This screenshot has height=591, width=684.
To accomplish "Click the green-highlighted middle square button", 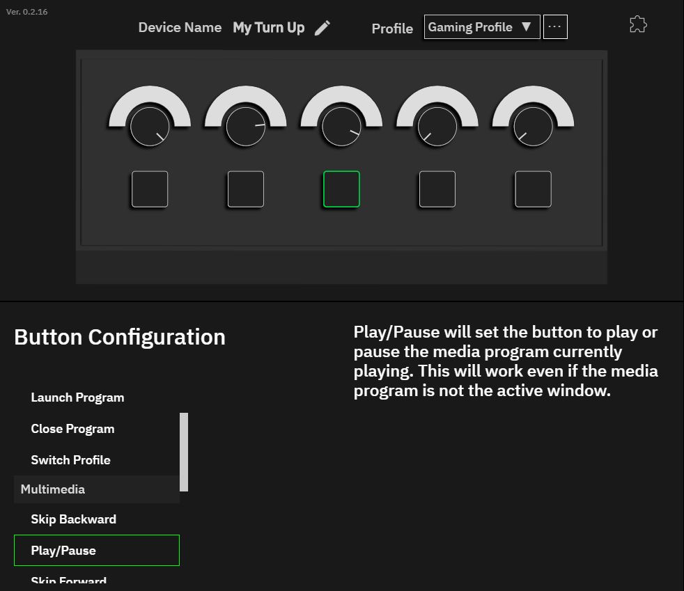I will pyautogui.click(x=341, y=189).
